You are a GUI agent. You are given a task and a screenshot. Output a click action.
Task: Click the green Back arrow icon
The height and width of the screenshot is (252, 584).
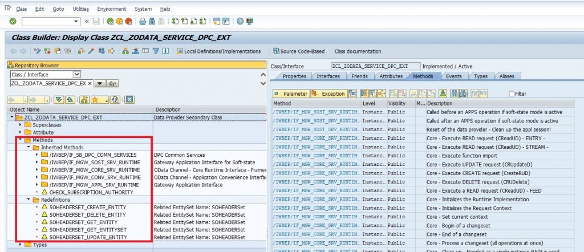pyautogui.click(x=110, y=21)
